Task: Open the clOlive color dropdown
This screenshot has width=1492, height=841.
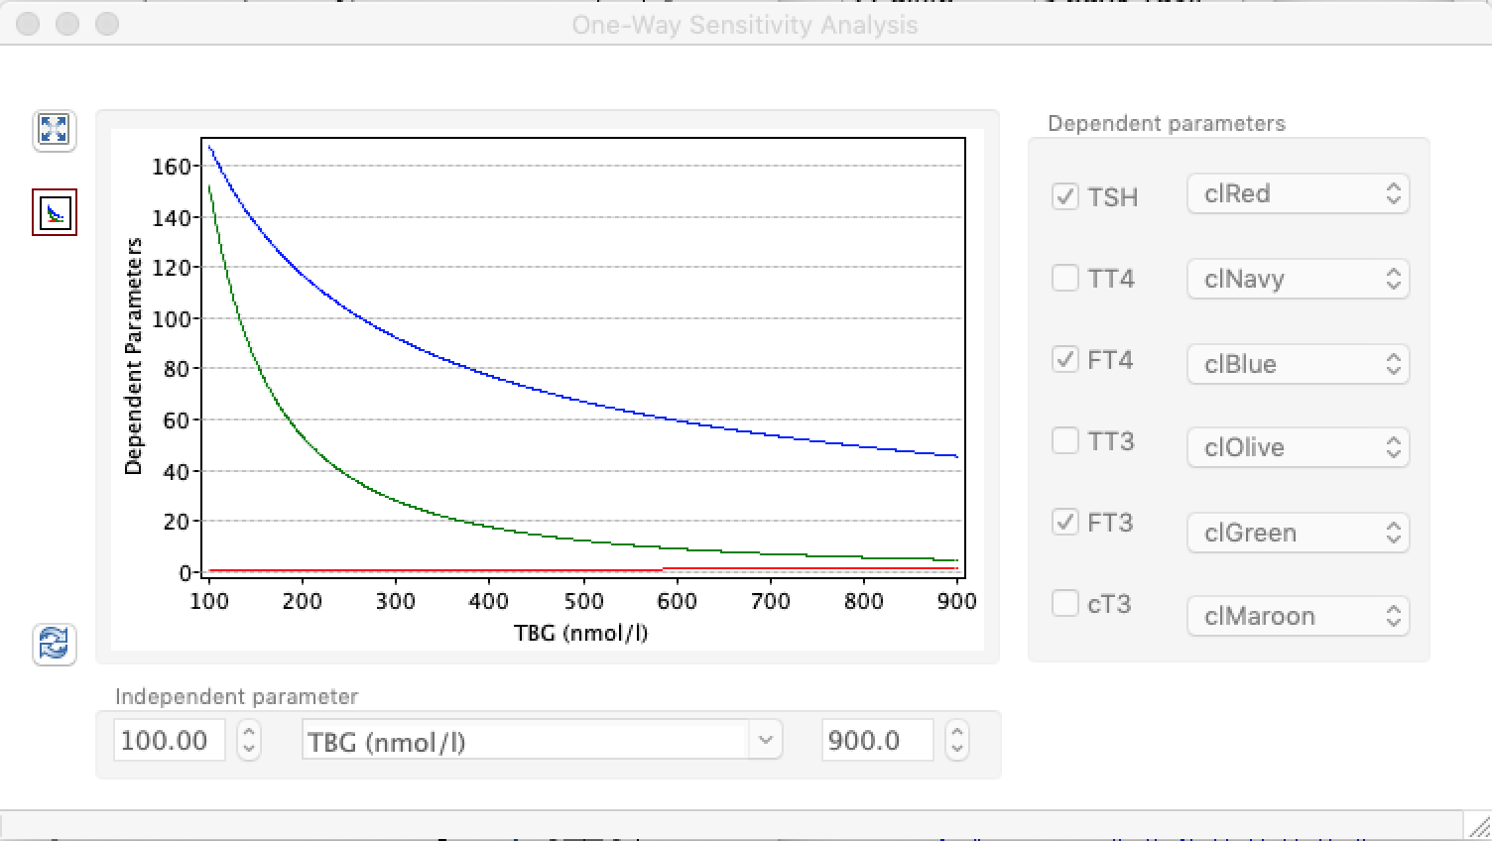Action: (x=1298, y=447)
